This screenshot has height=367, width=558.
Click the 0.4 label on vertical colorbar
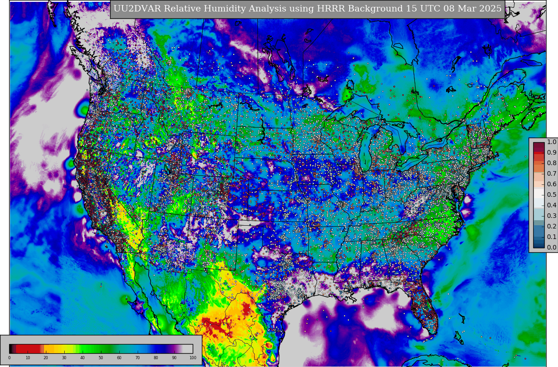coord(552,205)
